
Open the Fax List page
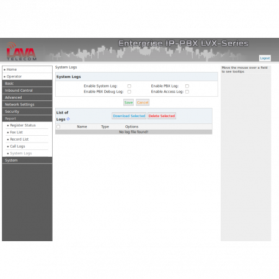[16, 132]
